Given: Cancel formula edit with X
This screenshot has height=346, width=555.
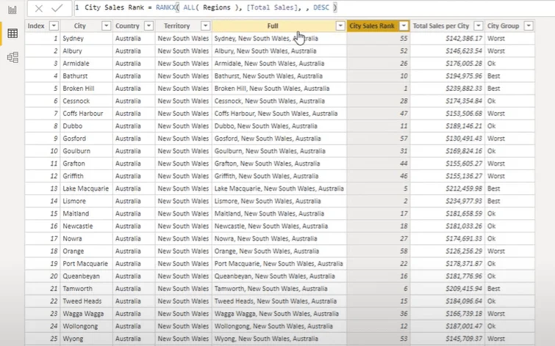Looking at the screenshot, I should (39, 8).
